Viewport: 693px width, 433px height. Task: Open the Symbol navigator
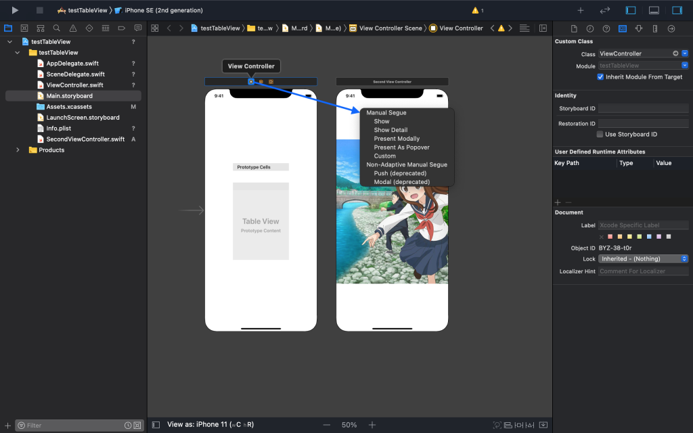pyautogui.click(x=40, y=28)
